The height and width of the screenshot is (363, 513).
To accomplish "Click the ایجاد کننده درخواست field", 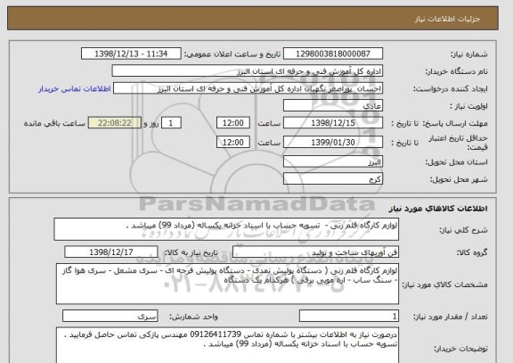I will pyautogui.click(x=248, y=89).
